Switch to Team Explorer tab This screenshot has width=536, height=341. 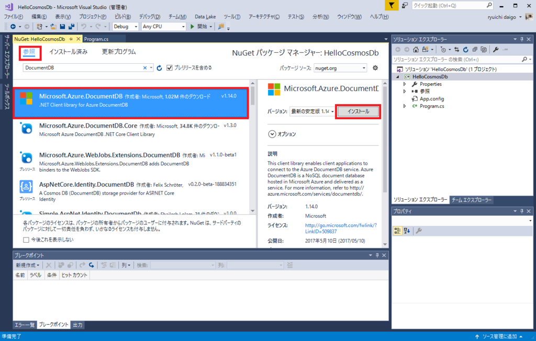(471, 200)
